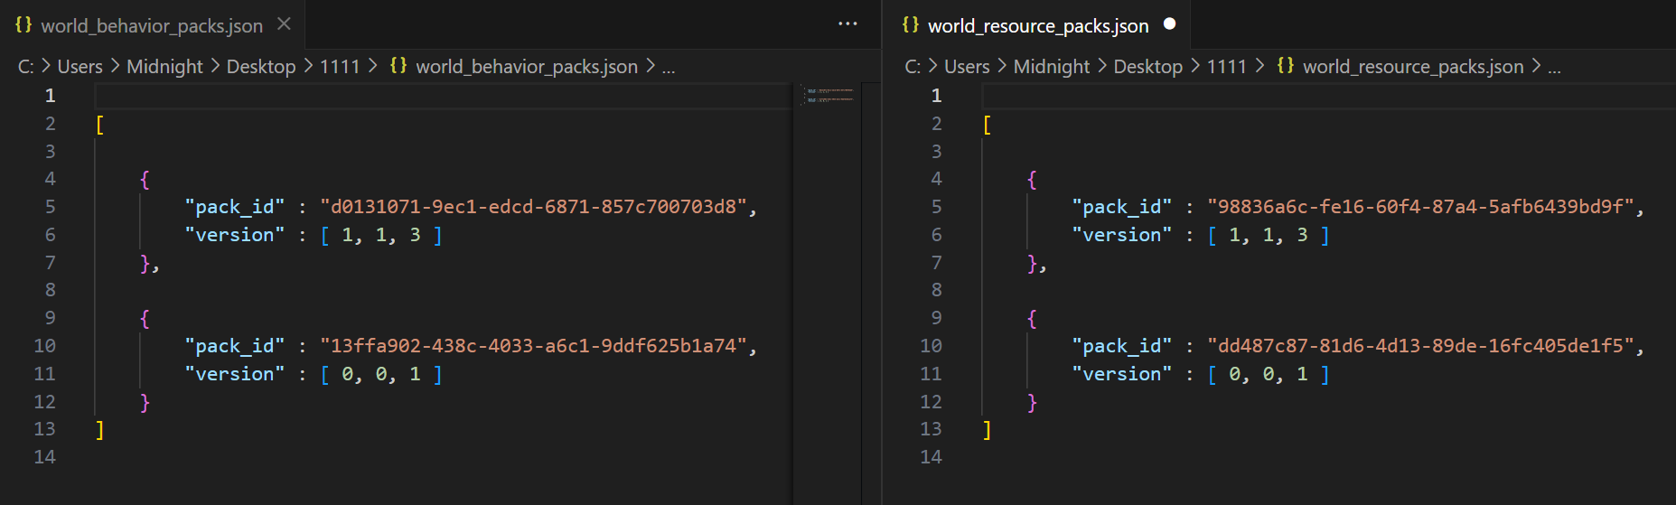
Task: Click the closing square bracket on line 13 left editor
Action: point(99,430)
